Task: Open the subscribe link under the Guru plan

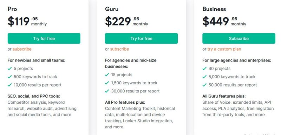Action: click(119, 49)
